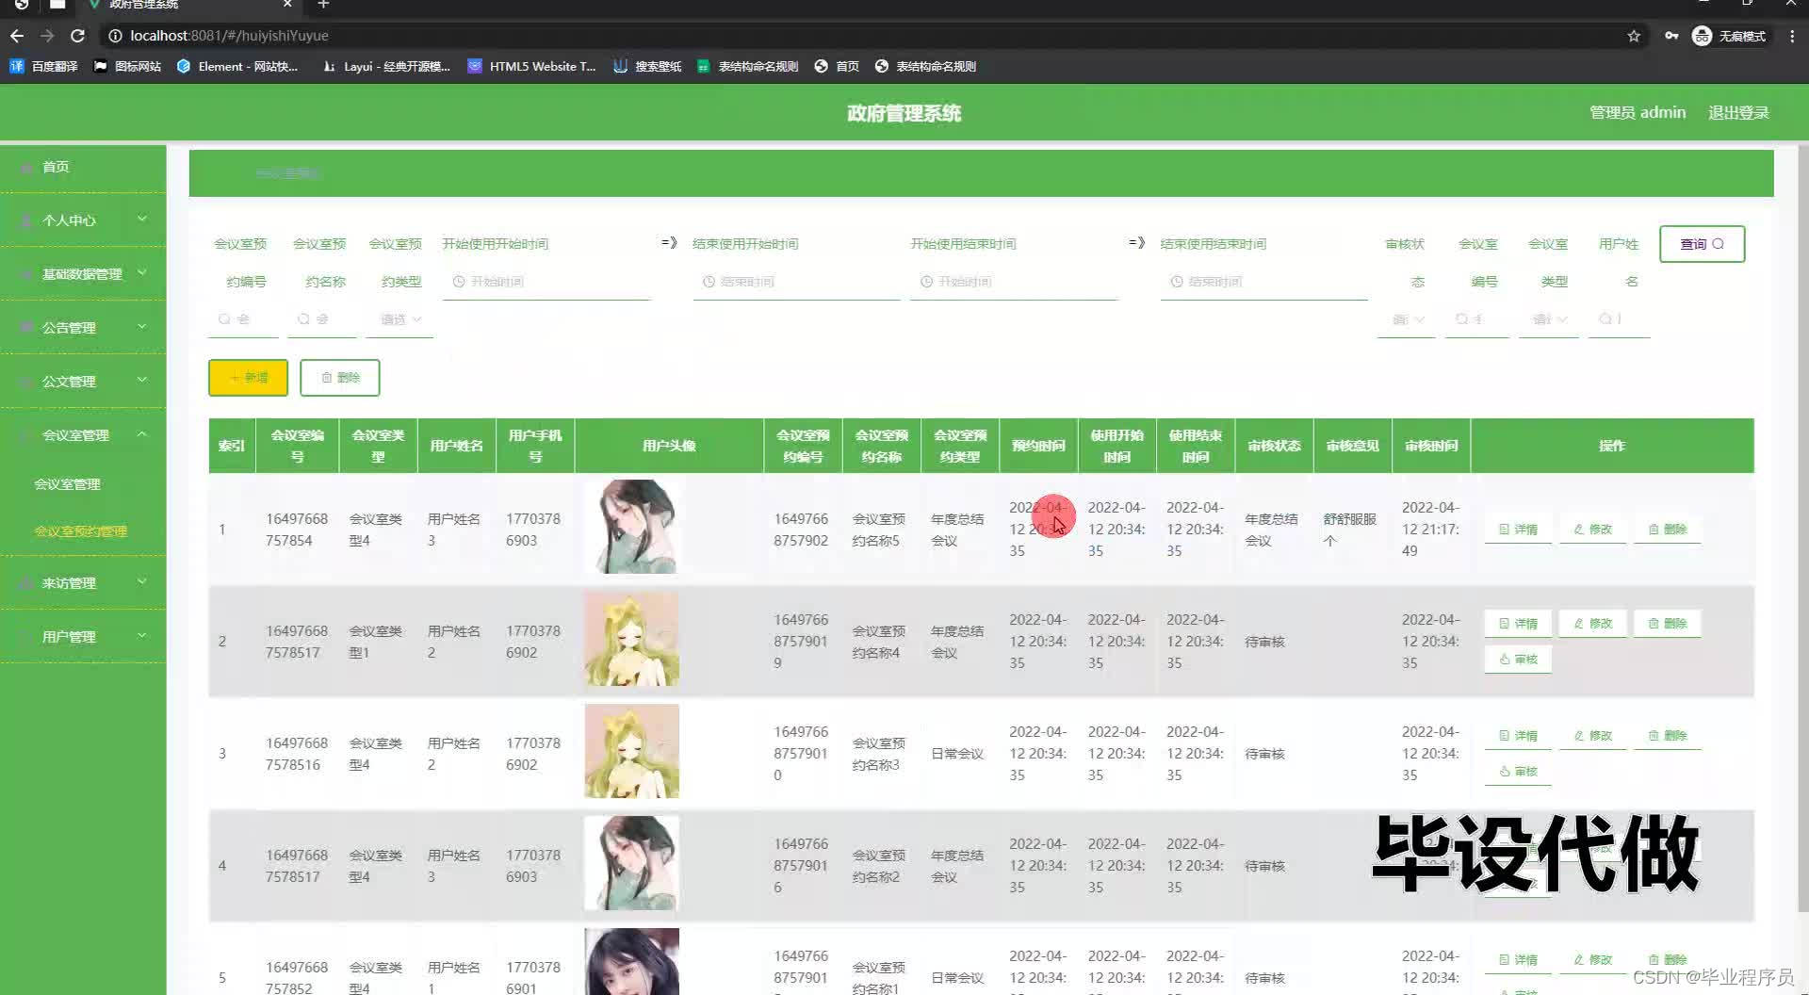Go back with the browser back arrow

pyautogui.click(x=17, y=36)
